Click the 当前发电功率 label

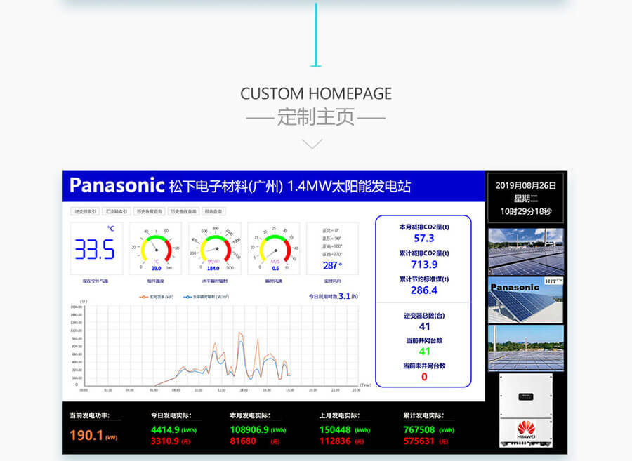(x=89, y=415)
